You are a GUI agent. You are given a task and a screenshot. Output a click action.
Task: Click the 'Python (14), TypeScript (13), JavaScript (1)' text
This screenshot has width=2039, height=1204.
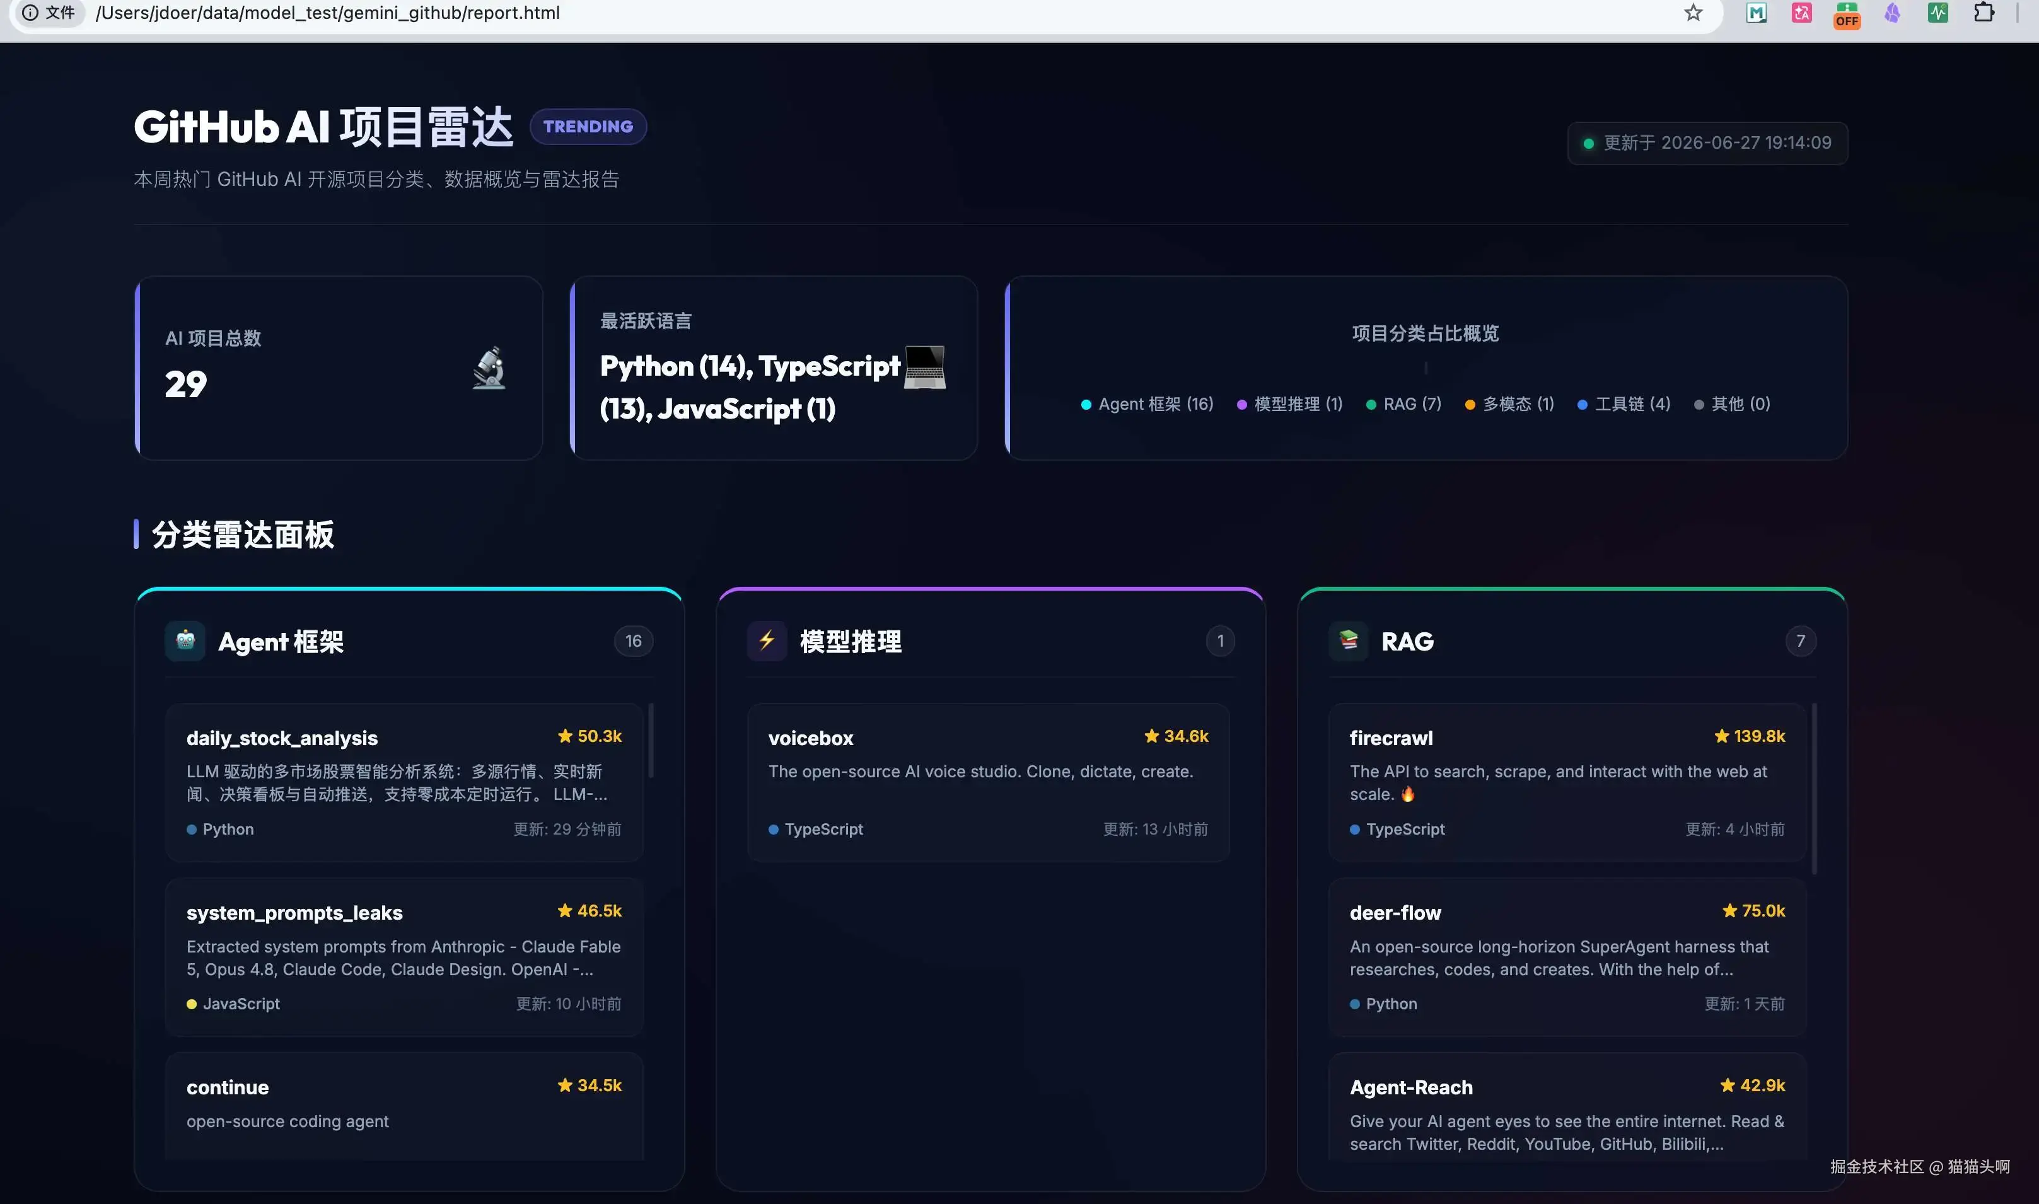750,387
